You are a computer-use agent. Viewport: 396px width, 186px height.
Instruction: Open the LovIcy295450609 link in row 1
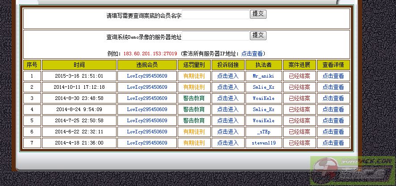147,76
